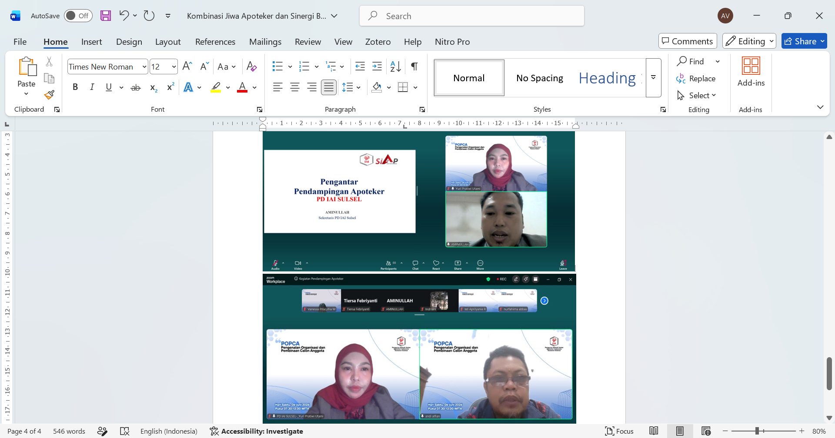Open the Editing mode dropdown
The width and height of the screenshot is (835, 438).
pyautogui.click(x=749, y=41)
